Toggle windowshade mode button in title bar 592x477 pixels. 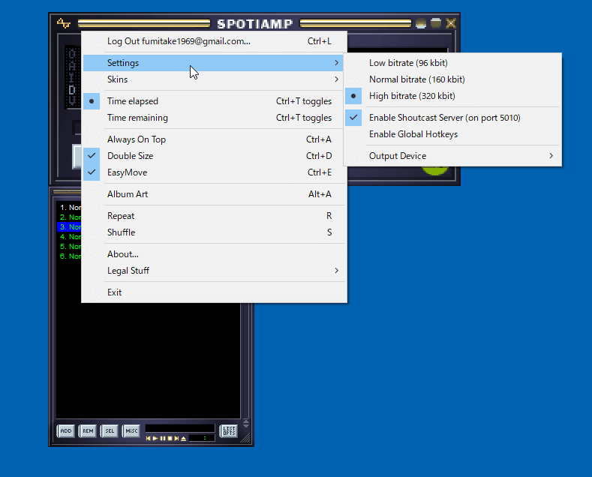[436, 23]
